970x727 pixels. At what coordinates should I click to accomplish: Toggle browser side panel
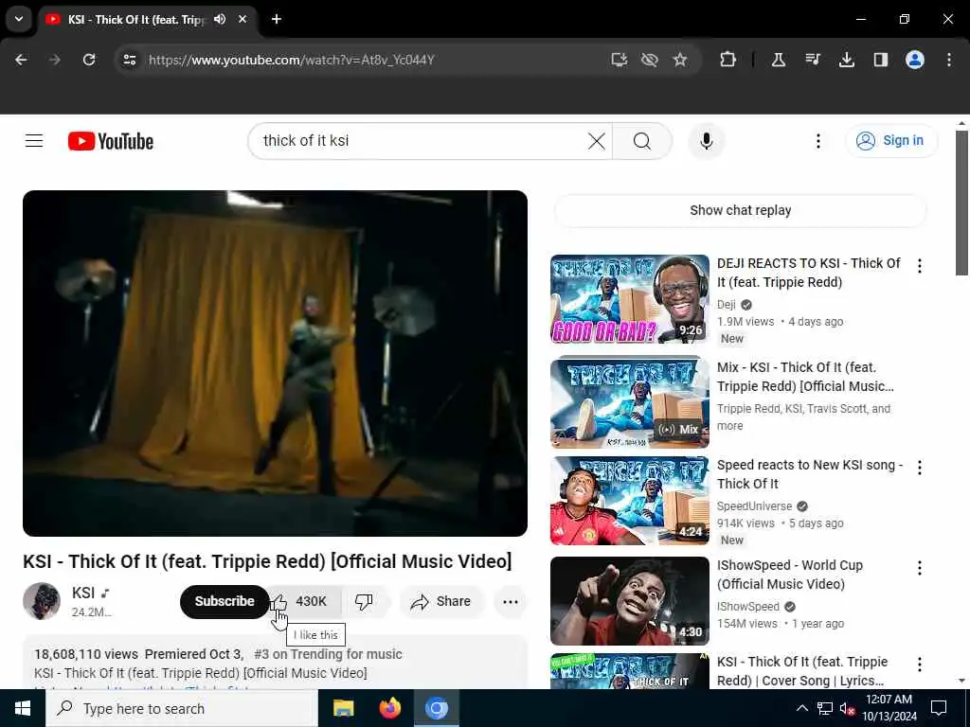pyautogui.click(x=880, y=60)
